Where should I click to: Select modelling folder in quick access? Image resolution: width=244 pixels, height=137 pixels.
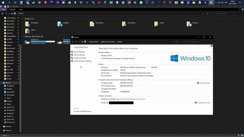[10, 51]
